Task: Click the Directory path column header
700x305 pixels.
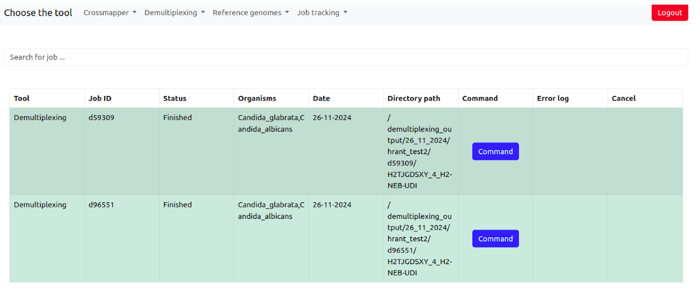Action: [414, 98]
